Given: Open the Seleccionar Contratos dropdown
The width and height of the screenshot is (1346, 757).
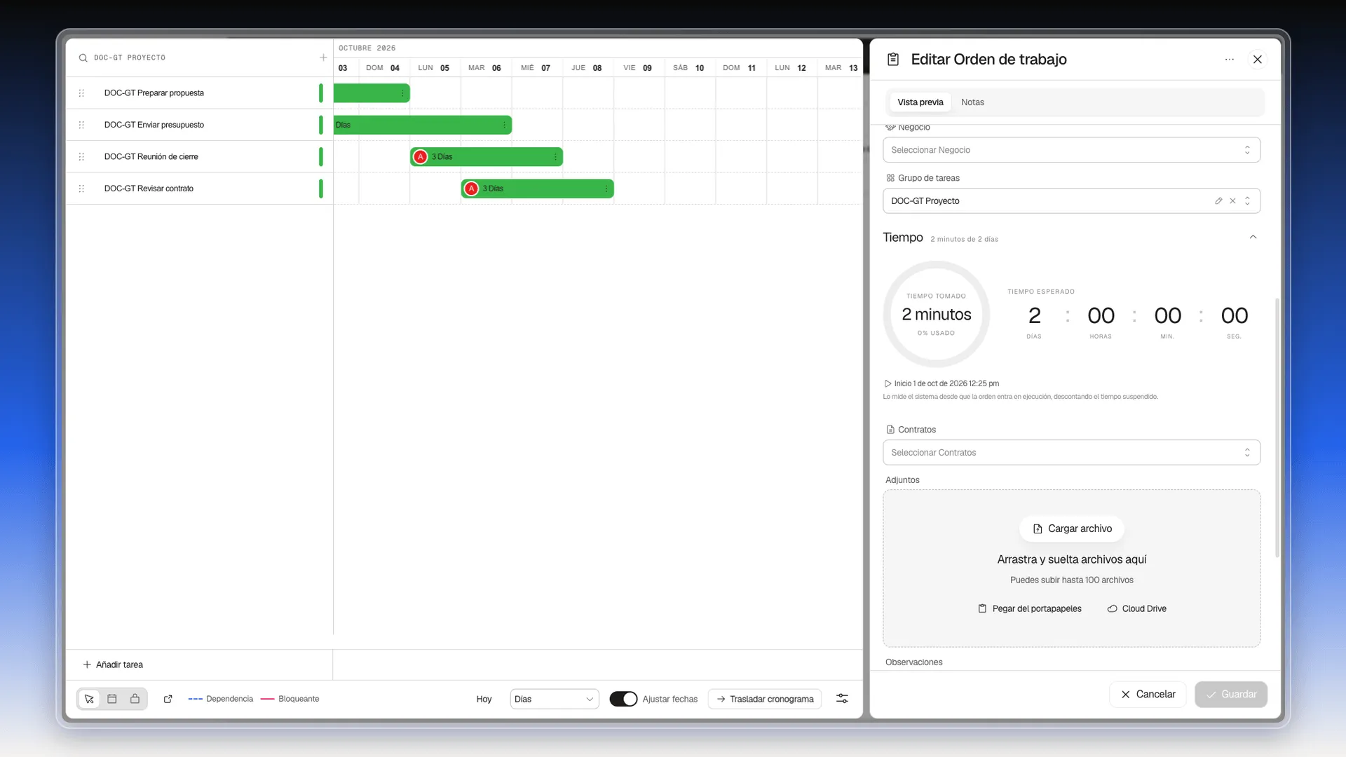Looking at the screenshot, I should 1071,453.
